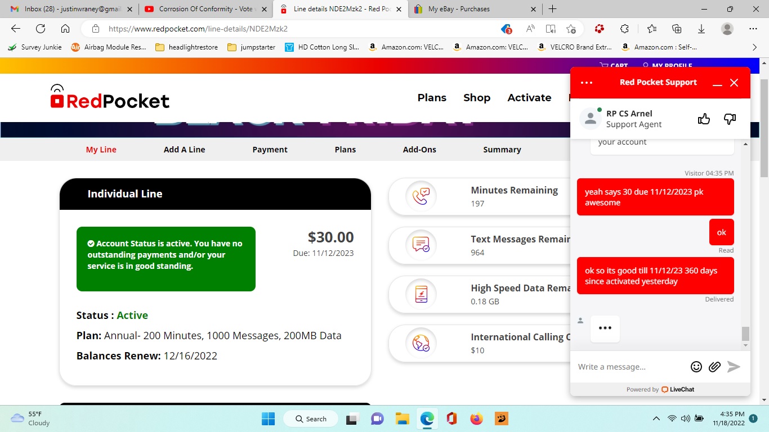The height and width of the screenshot is (432, 769).
Task: Open the HD Cotton Long Sl... bookmark
Action: tap(321, 47)
